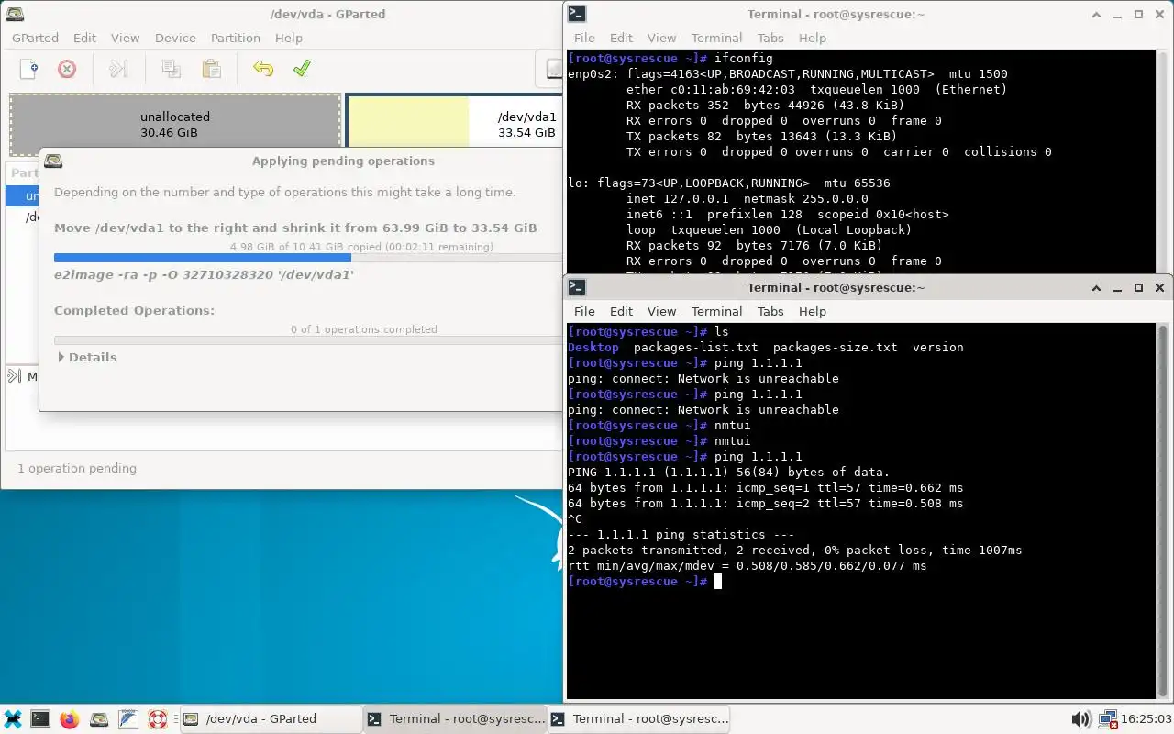Launch GParted from the taskbar launcher icon

click(98, 719)
